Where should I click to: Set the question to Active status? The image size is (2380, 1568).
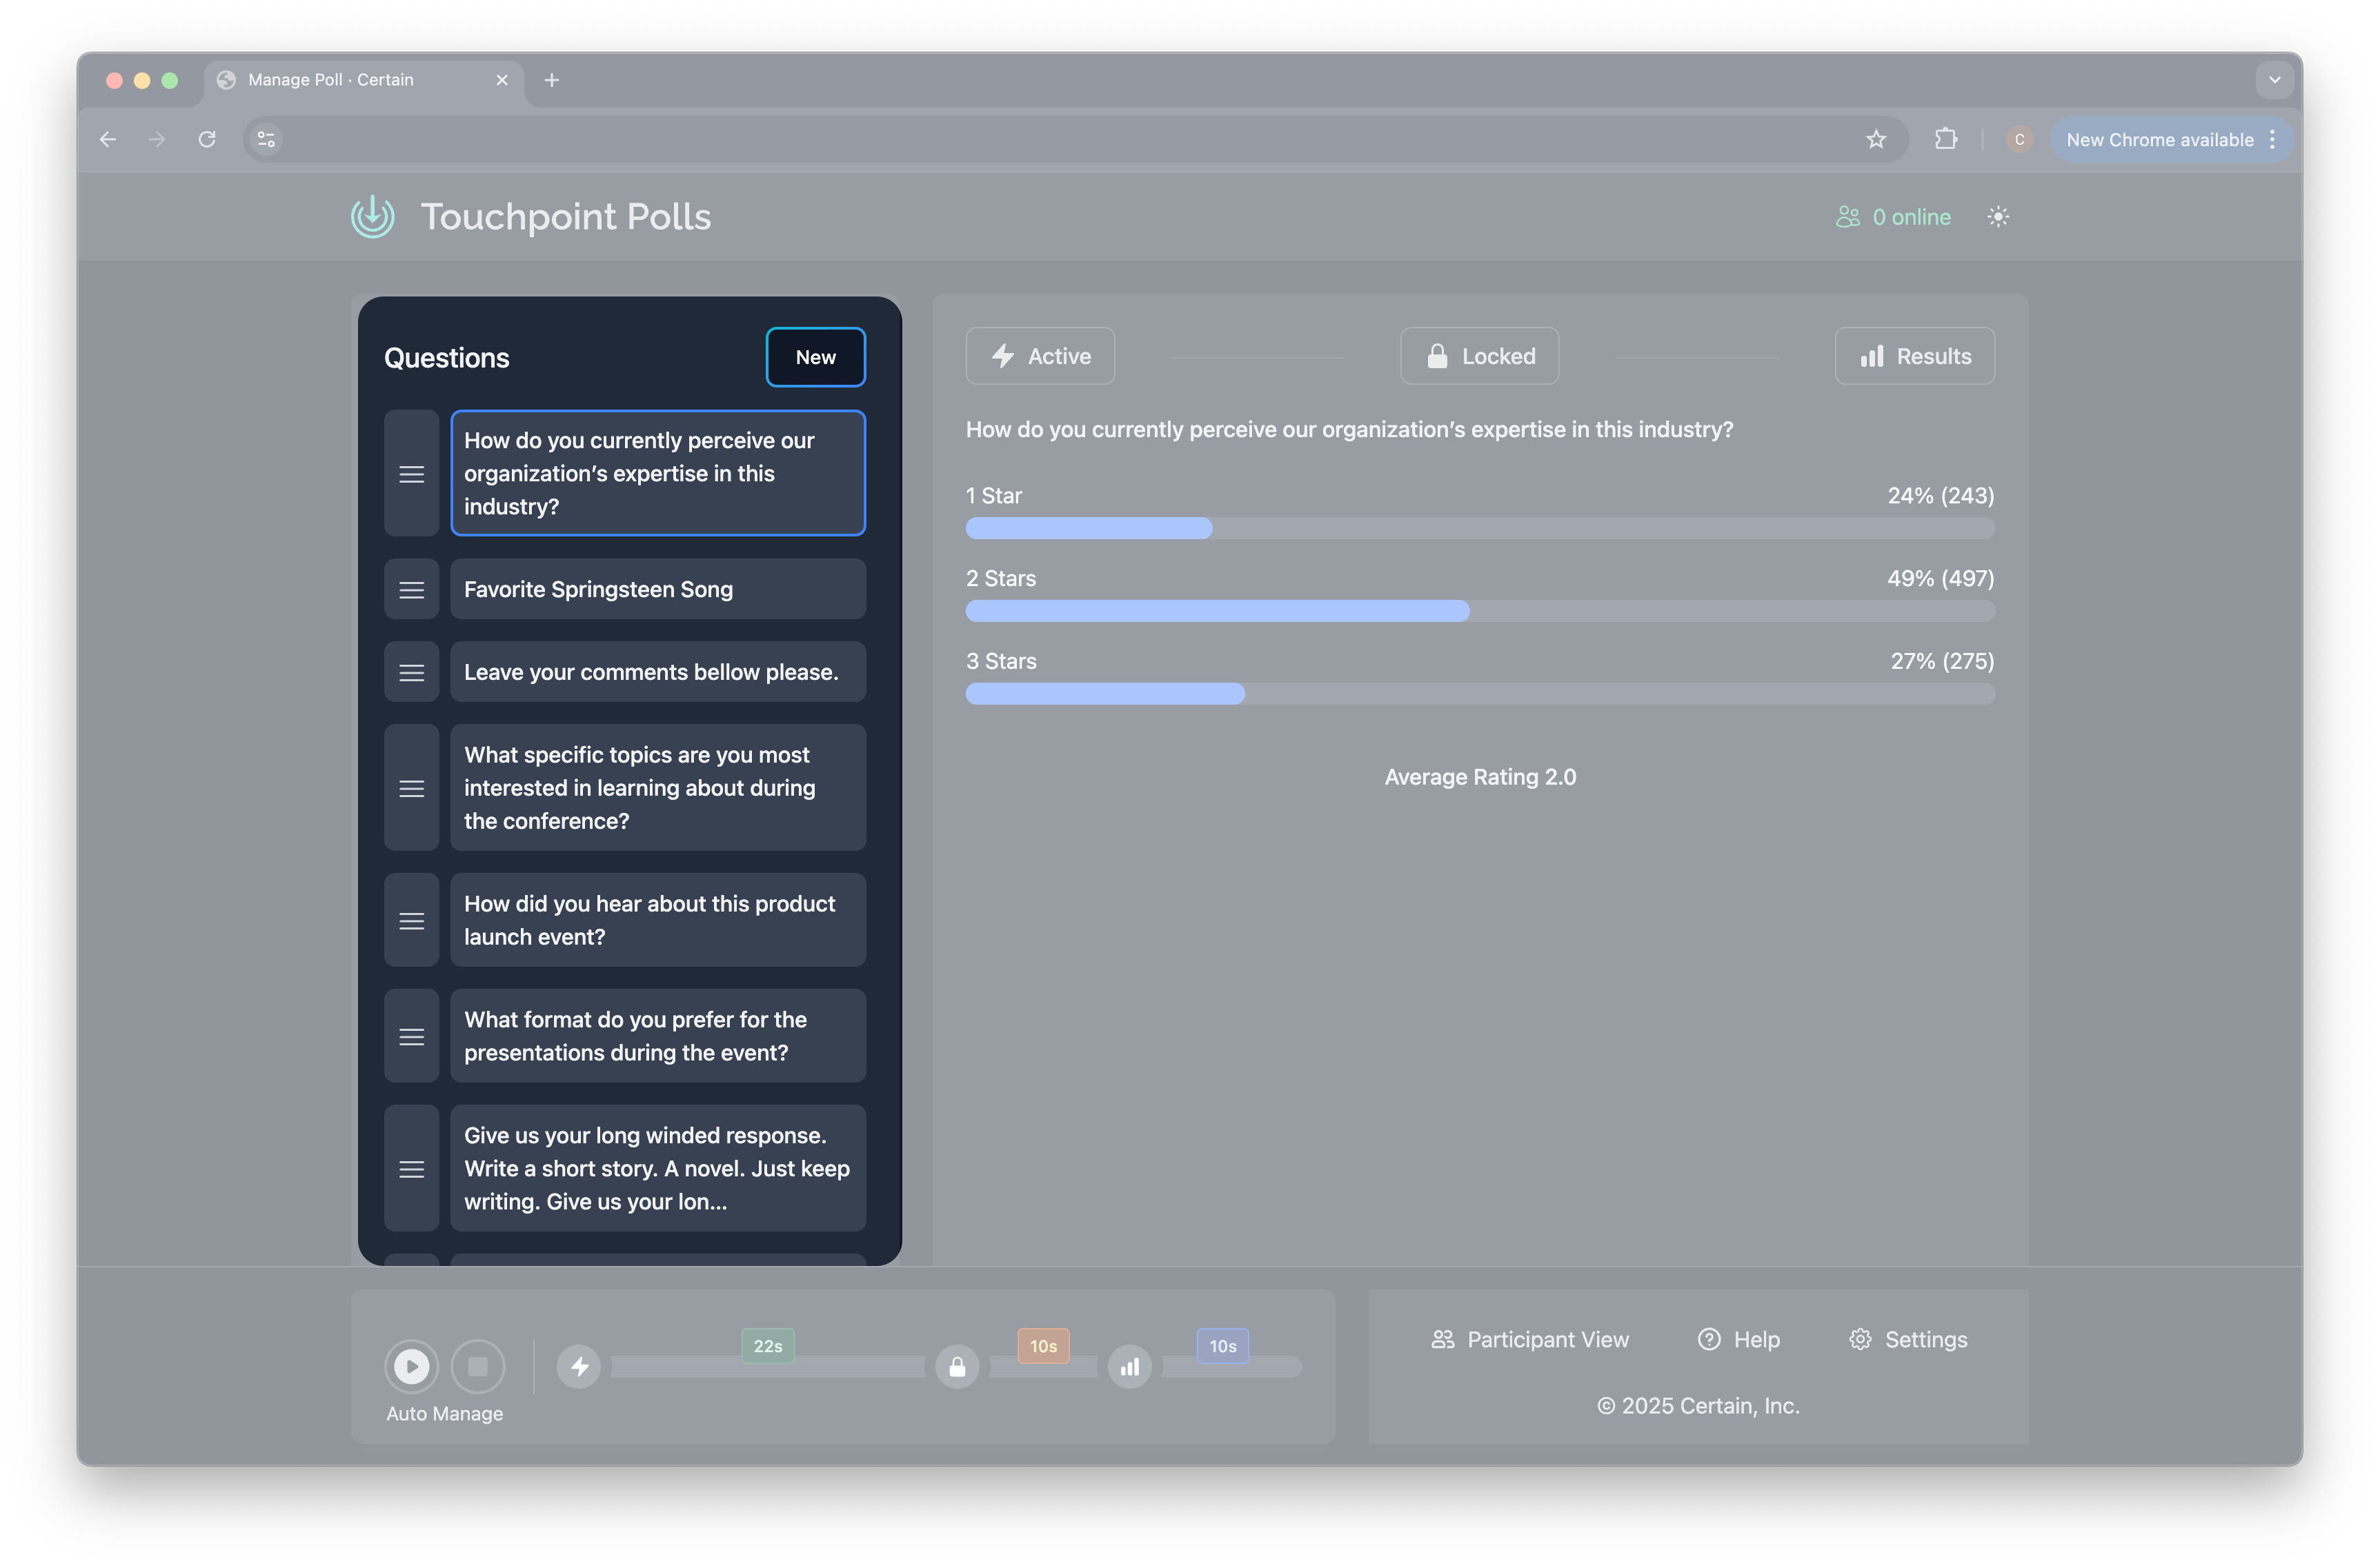[1040, 356]
